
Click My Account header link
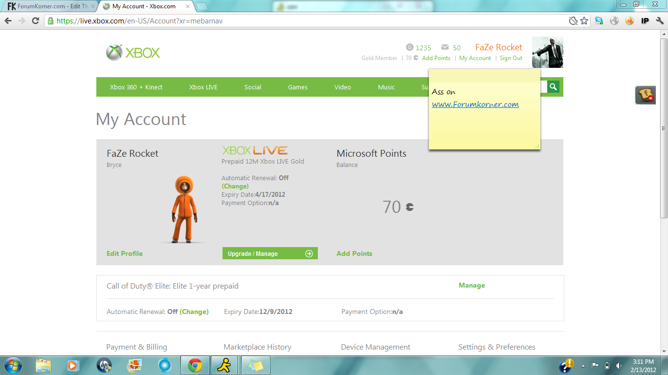tap(475, 58)
